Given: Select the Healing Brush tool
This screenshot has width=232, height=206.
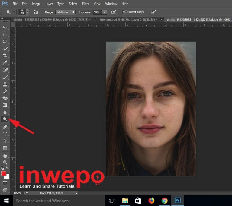Looking at the screenshot, I should pyautogui.click(x=5, y=70).
